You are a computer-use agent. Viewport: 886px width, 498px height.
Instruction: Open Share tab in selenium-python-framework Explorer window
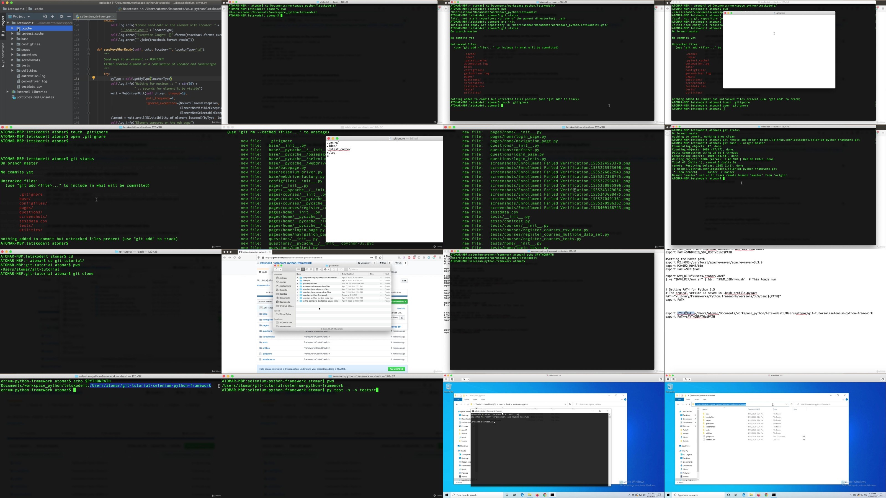[x=697, y=400]
